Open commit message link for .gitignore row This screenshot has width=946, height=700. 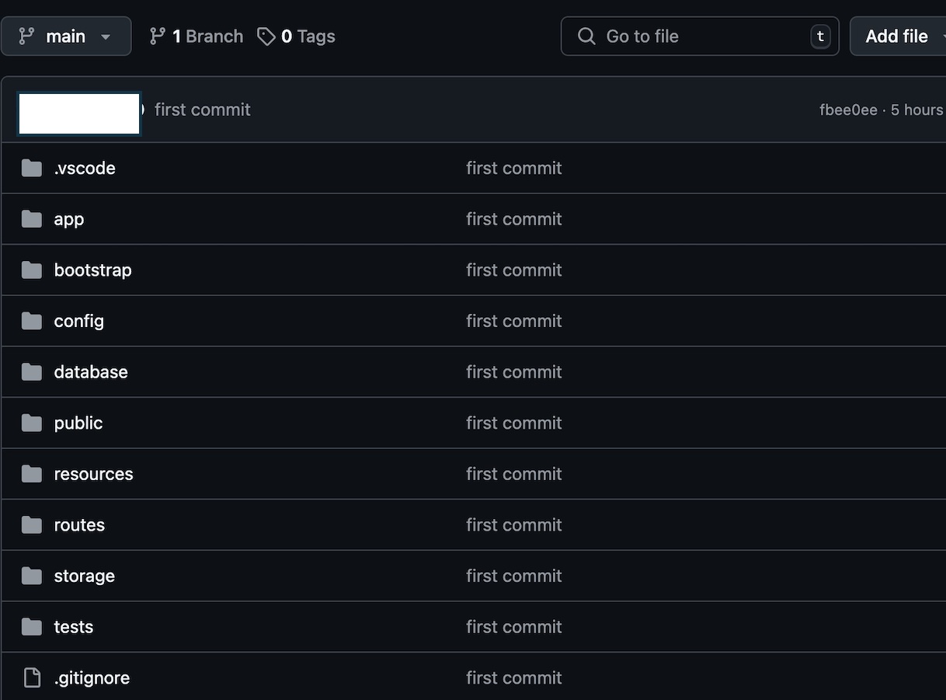pos(513,677)
